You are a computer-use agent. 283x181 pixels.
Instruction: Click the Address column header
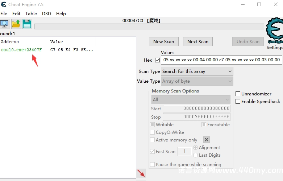[24, 42]
